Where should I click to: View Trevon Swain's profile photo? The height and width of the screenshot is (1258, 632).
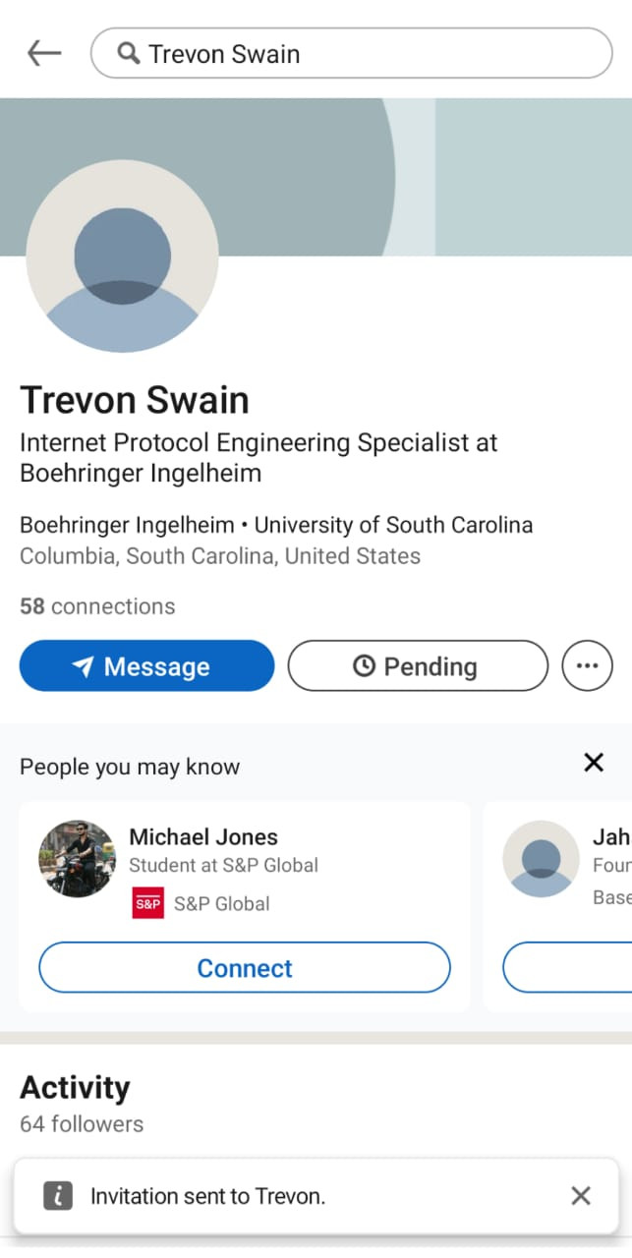pos(123,257)
